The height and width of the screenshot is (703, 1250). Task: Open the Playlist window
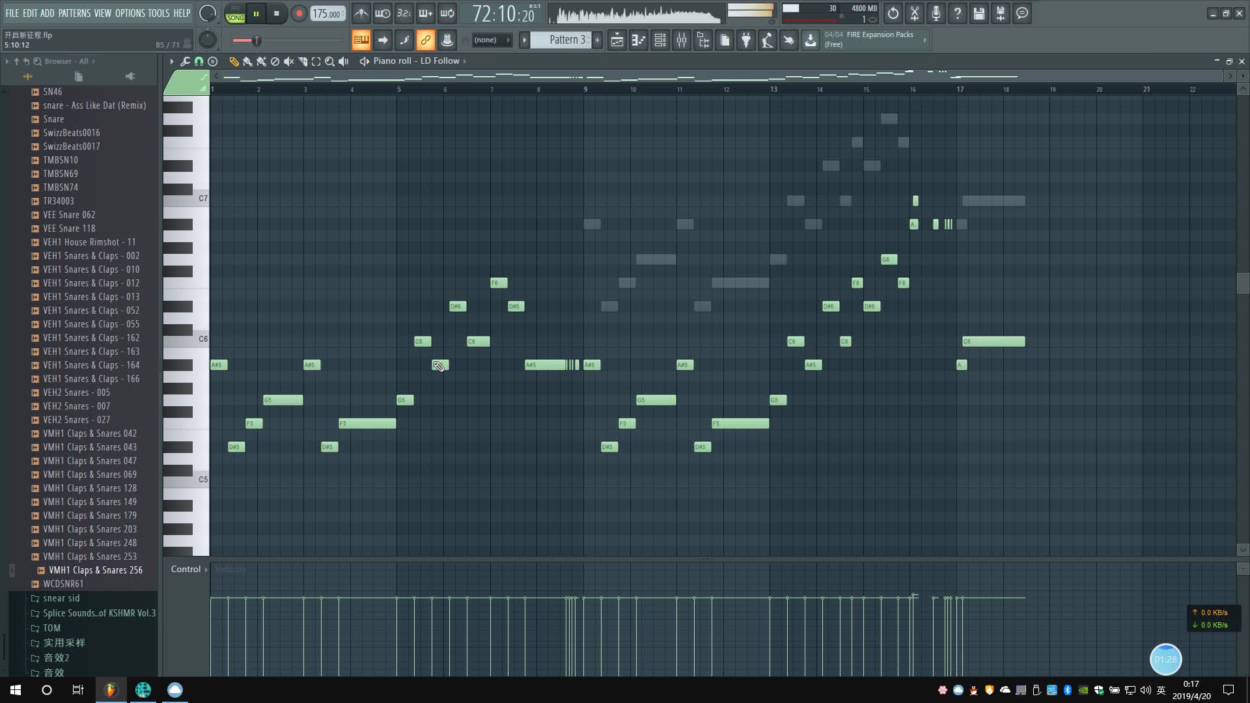[x=617, y=40]
